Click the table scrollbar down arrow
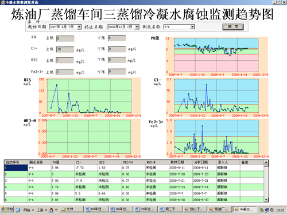 [x=266, y=200]
